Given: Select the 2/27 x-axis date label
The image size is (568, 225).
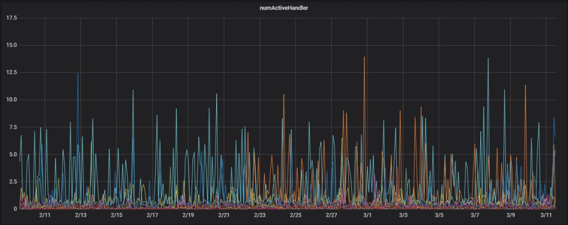Looking at the screenshot, I should (331, 215).
